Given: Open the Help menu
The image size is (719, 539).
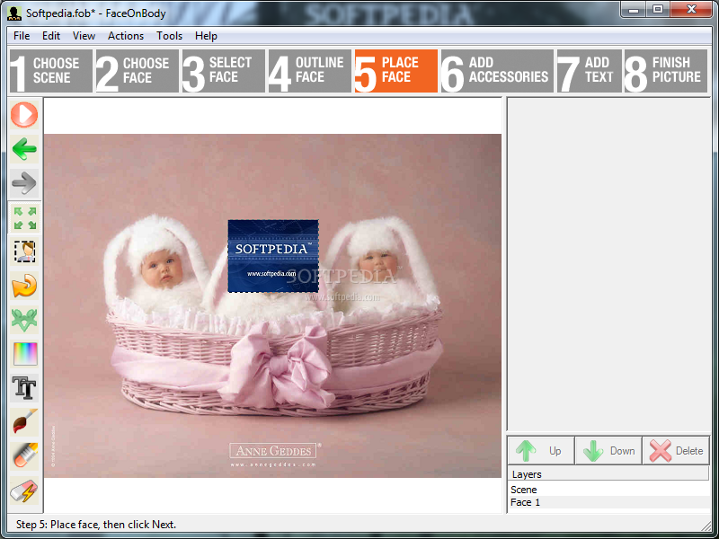Looking at the screenshot, I should pos(206,36).
